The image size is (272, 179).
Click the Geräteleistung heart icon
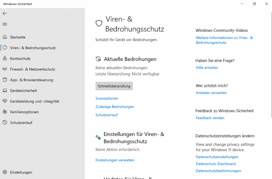5,101
